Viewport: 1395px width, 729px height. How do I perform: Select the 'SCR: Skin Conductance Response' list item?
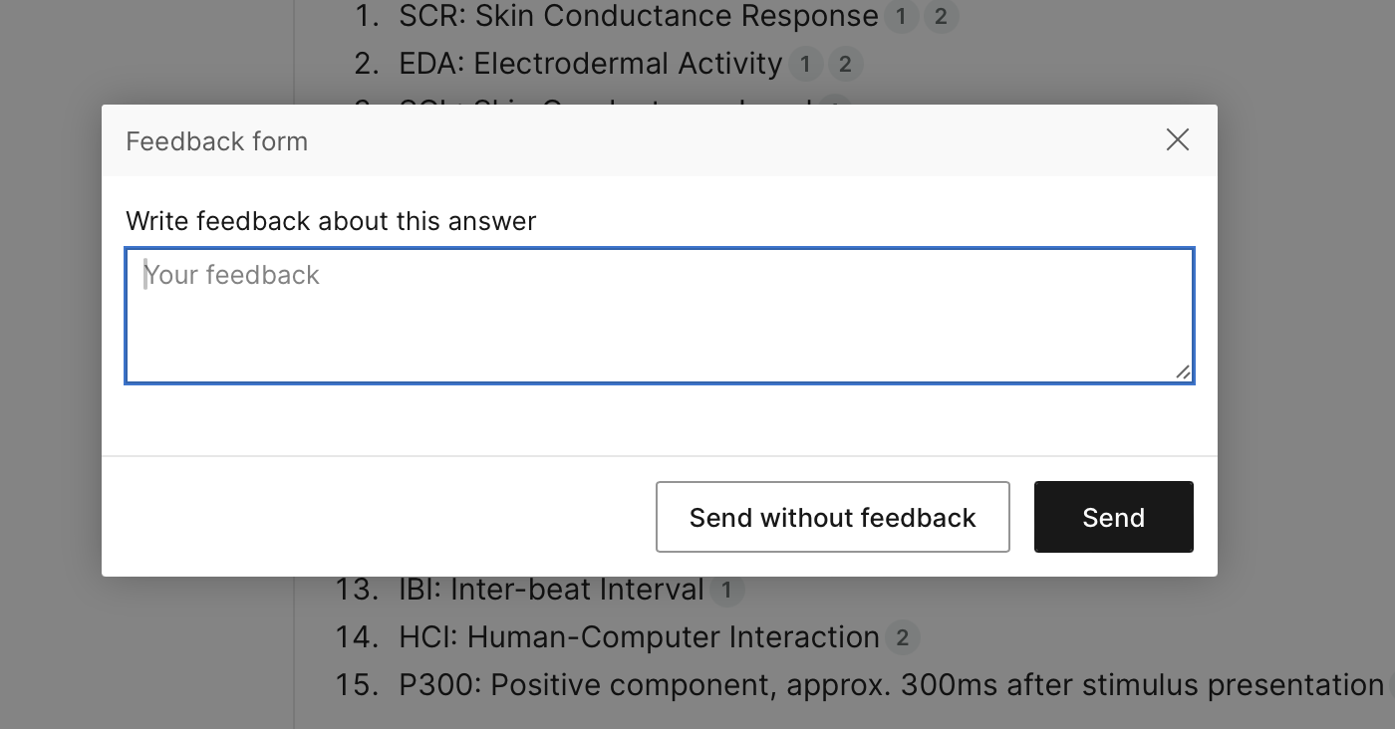638,16
